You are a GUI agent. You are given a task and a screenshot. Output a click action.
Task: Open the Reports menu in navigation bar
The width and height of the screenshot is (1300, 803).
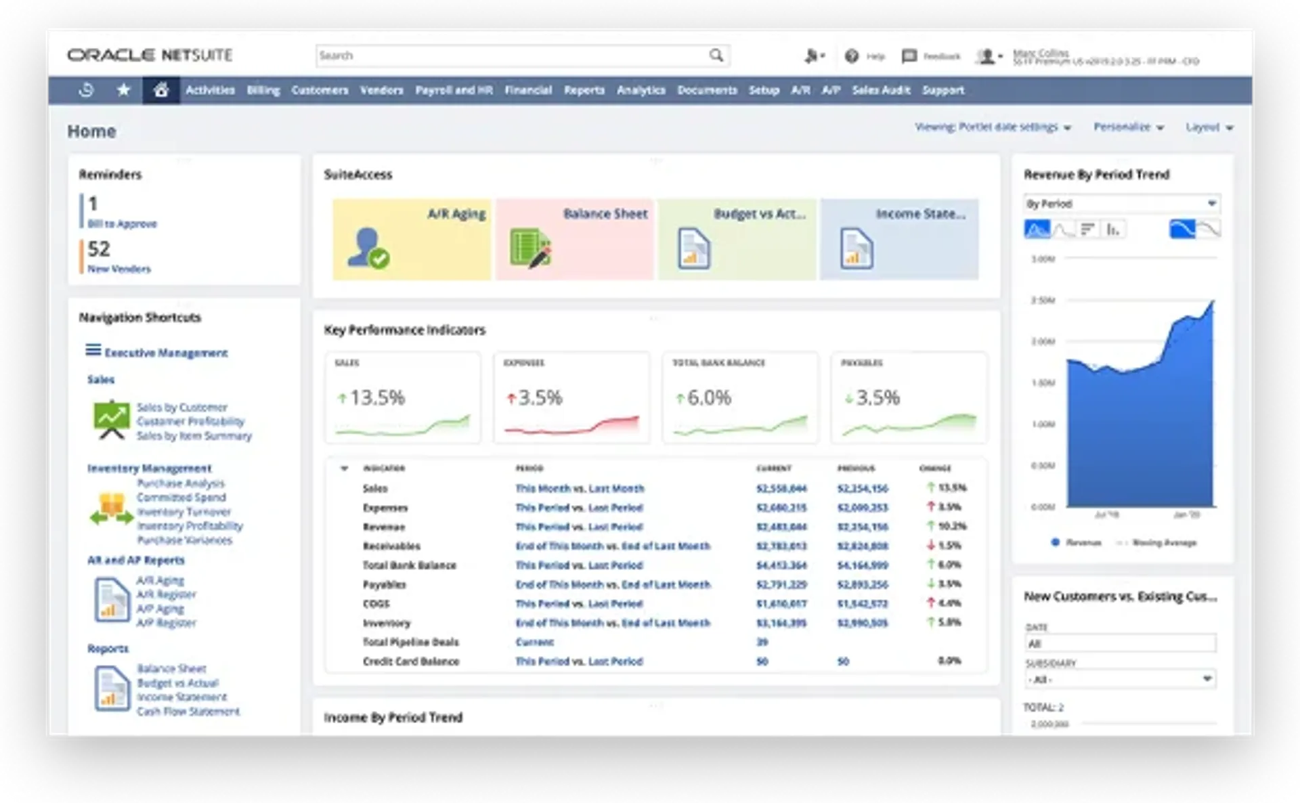point(584,90)
